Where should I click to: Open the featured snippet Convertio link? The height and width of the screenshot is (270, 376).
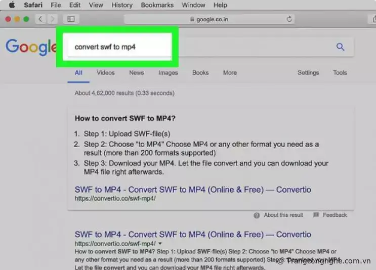(x=193, y=190)
